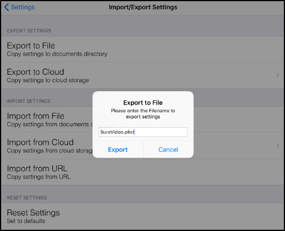Select the Export to File row in the list

142,49
